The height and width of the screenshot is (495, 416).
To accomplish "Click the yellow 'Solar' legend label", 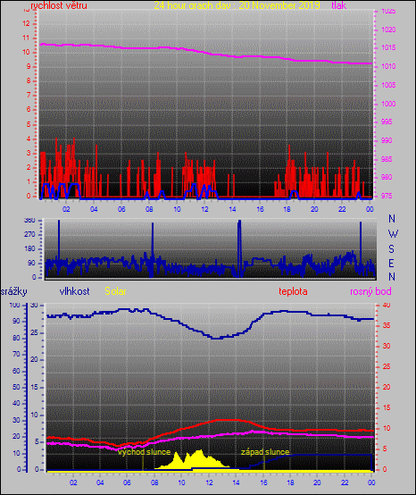I will coord(115,291).
